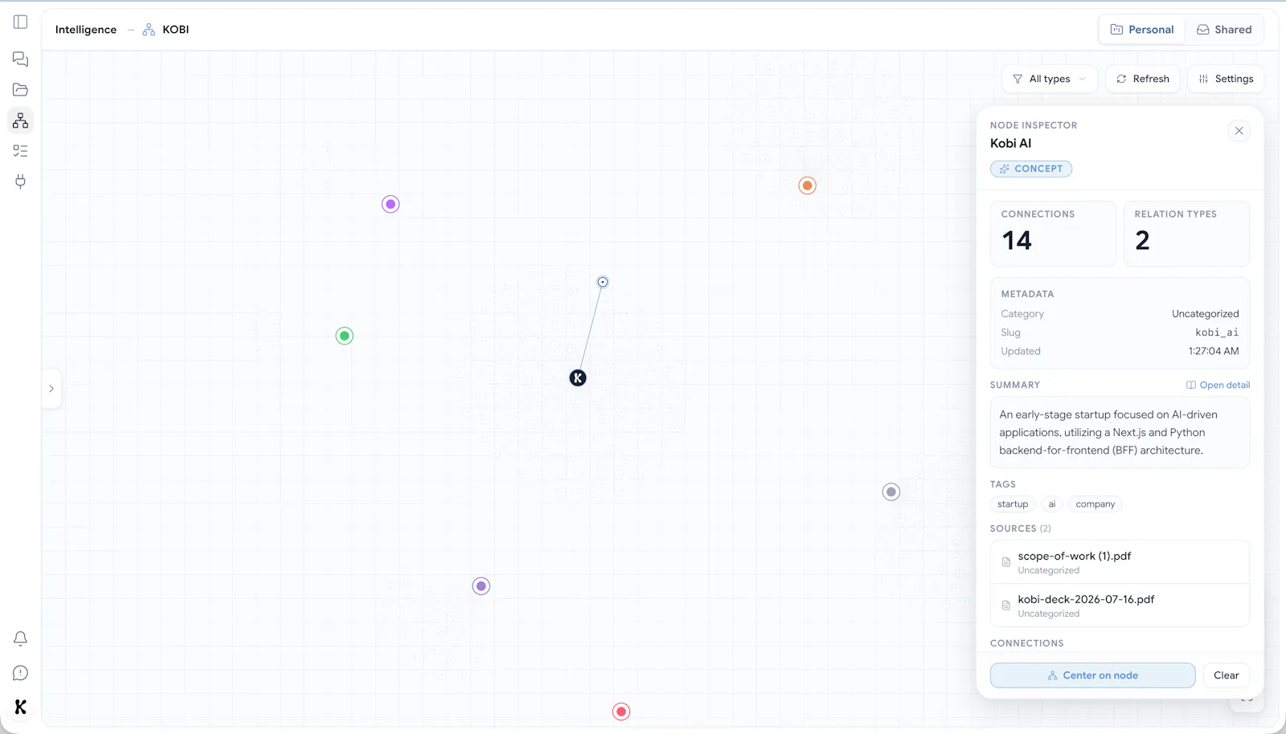The image size is (1286, 734).
Task: Click the Clear button
Action: [x=1227, y=675]
